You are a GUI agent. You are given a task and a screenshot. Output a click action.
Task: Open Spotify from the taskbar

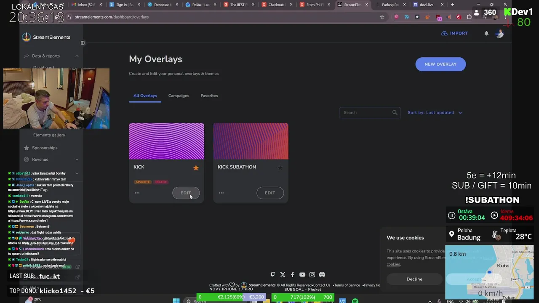pos(355,300)
